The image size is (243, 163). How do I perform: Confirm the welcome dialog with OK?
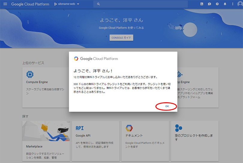[167, 106]
